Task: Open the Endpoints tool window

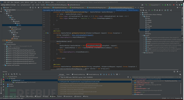Action: [x=78, y=96]
